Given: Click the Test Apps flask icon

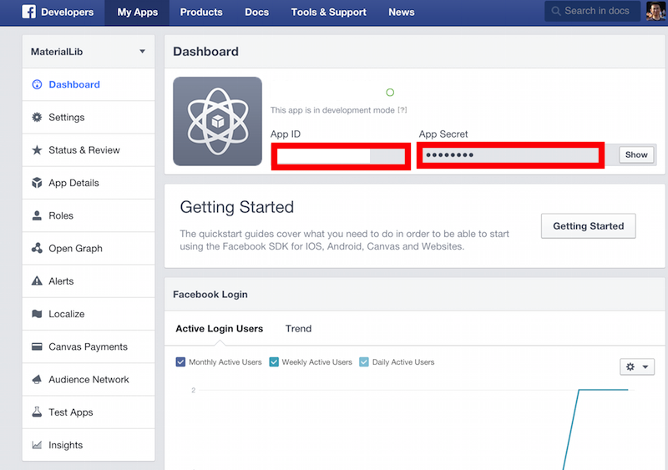Looking at the screenshot, I should point(37,412).
